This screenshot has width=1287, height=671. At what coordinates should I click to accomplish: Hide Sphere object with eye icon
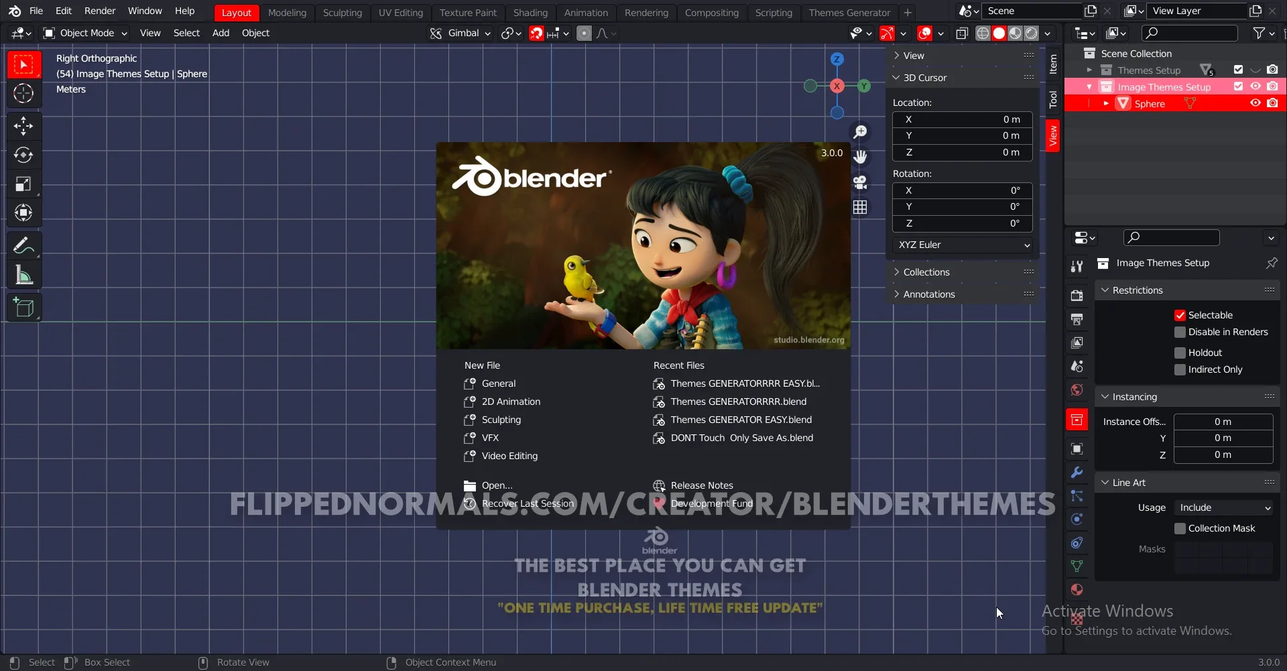1255,103
